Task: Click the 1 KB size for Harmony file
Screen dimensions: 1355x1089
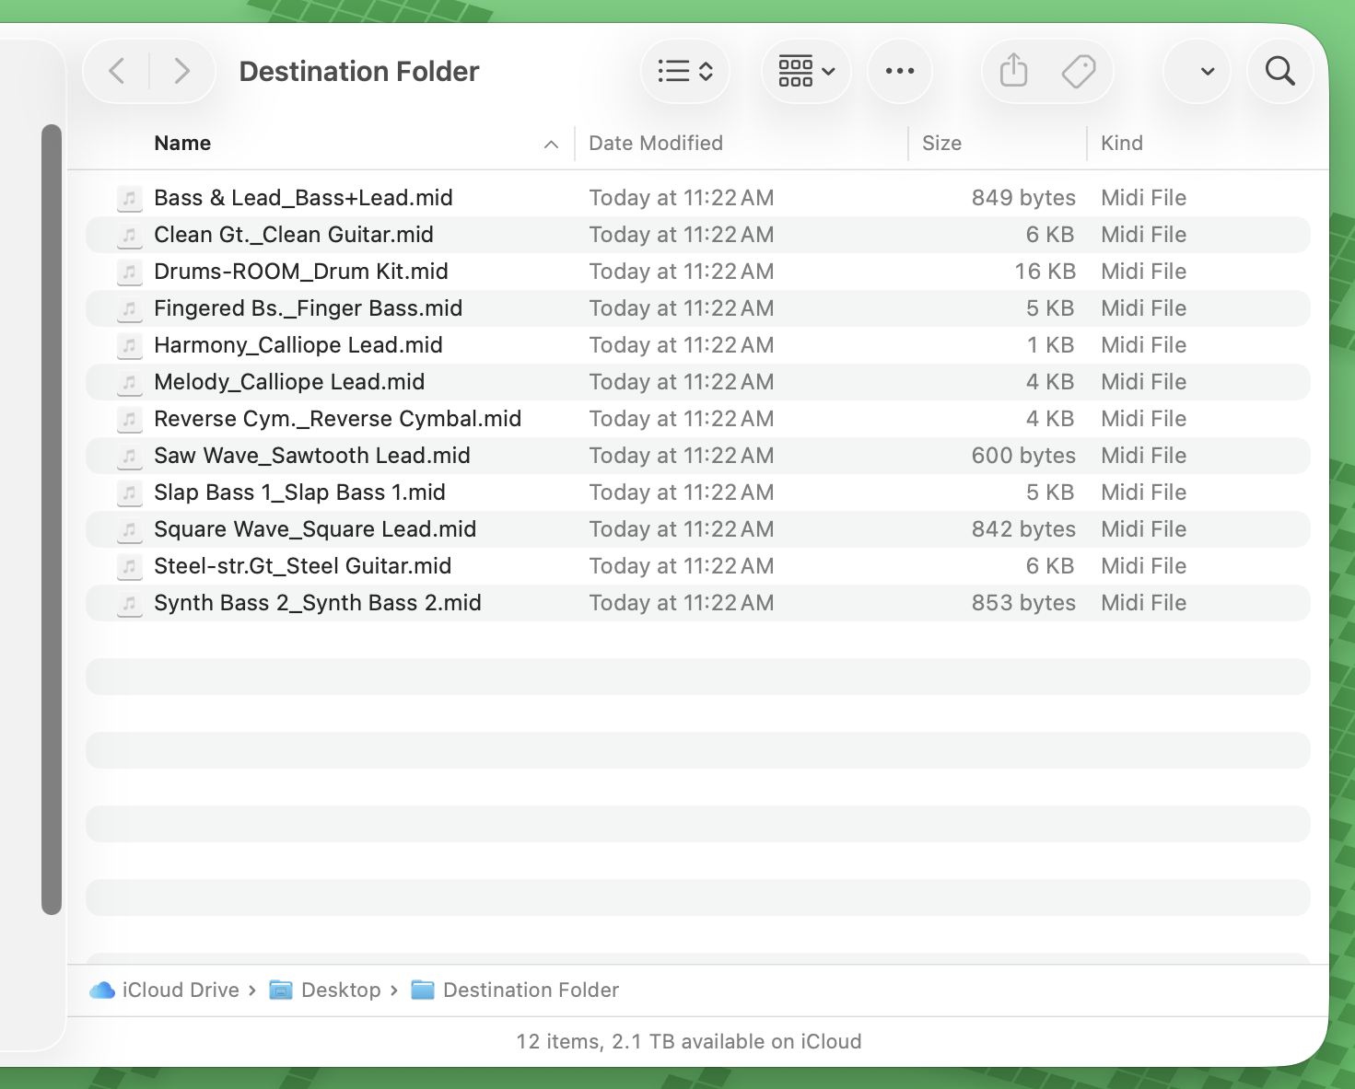Action: coord(1051,345)
